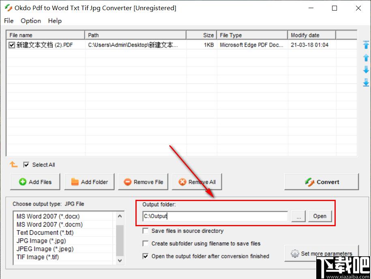Open the Help menu

55,21
